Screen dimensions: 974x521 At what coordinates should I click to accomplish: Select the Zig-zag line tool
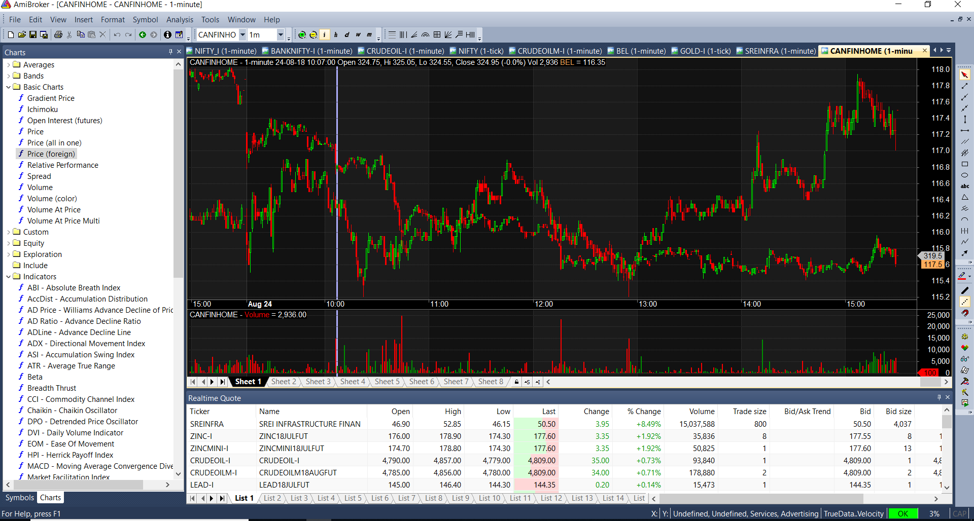(x=964, y=242)
